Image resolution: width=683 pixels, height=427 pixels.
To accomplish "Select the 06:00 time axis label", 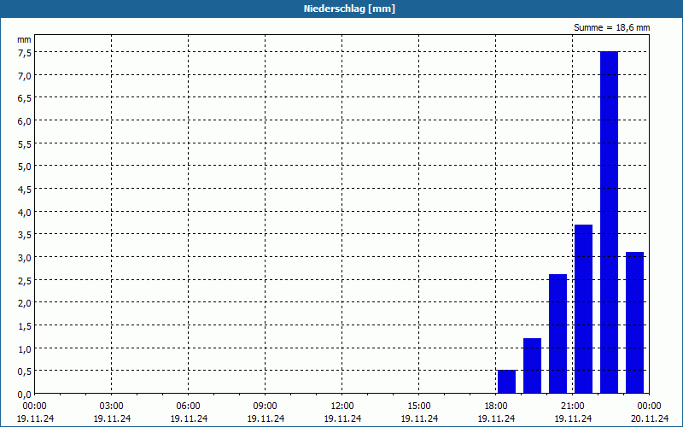I will [188, 407].
